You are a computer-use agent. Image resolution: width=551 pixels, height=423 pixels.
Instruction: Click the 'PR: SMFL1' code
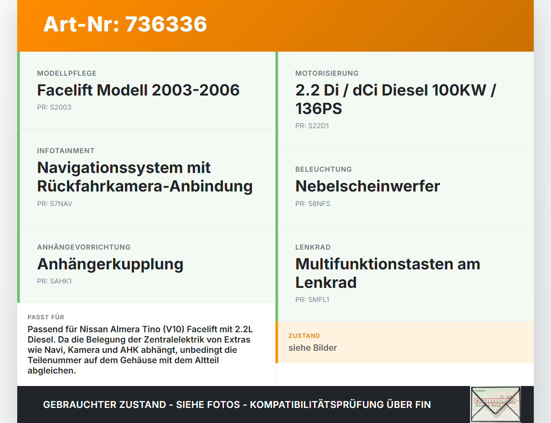click(x=312, y=299)
